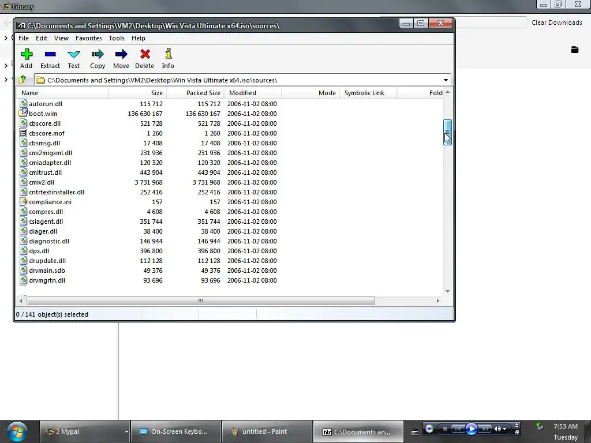Select the cntrtextinstaller.dll file name

(x=57, y=192)
